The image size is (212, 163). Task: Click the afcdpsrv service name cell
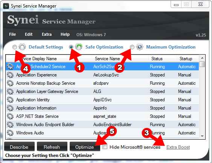click(101, 84)
